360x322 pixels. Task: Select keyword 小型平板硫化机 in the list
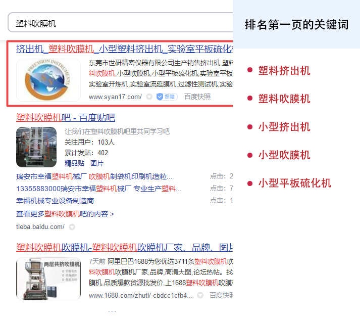pyautogui.click(x=294, y=183)
